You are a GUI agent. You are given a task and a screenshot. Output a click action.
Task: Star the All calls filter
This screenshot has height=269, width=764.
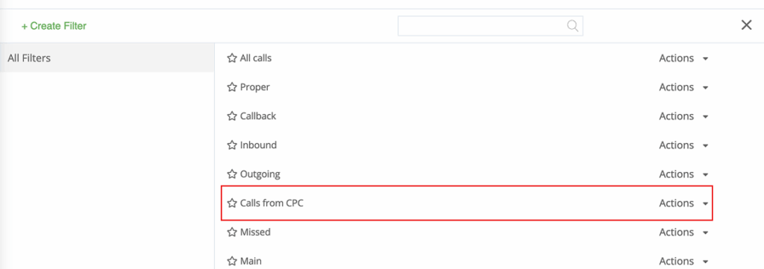pos(232,58)
